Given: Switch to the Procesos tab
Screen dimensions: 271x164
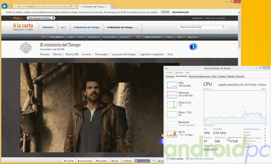Looking at the screenshot, I should (170, 76).
